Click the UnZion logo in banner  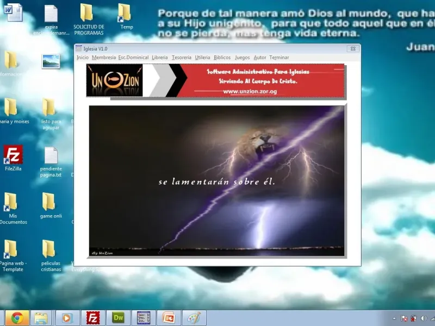point(114,80)
